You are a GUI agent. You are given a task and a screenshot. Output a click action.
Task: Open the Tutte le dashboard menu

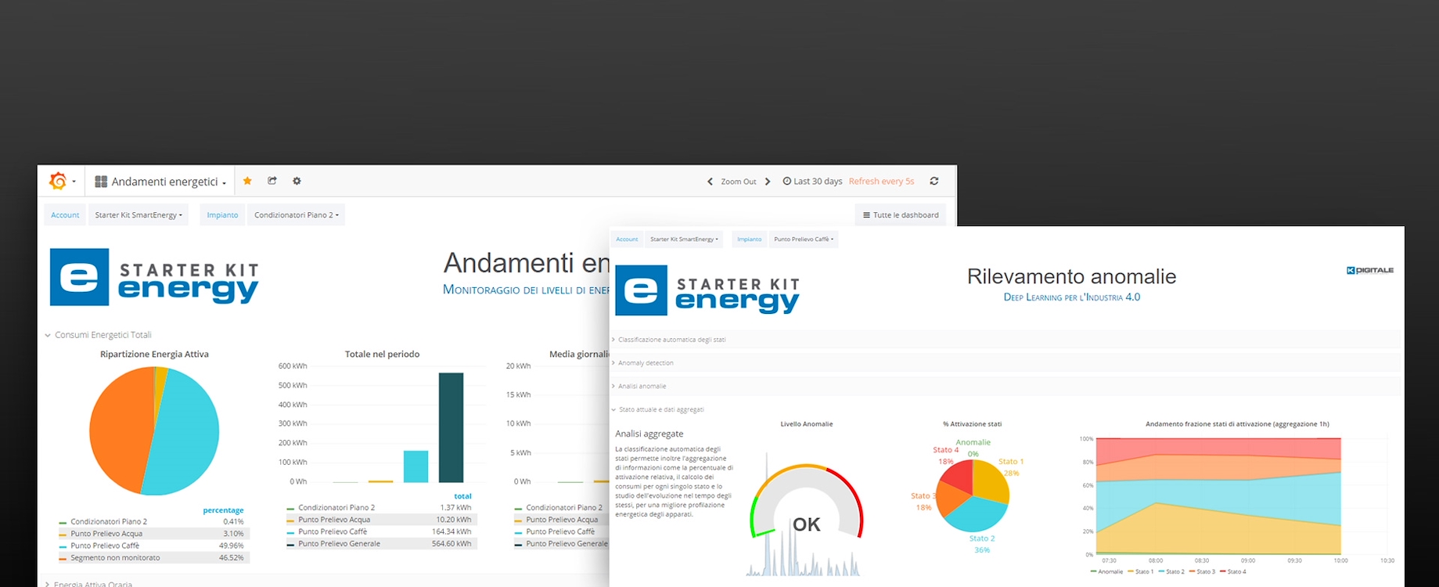pos(901,215)
